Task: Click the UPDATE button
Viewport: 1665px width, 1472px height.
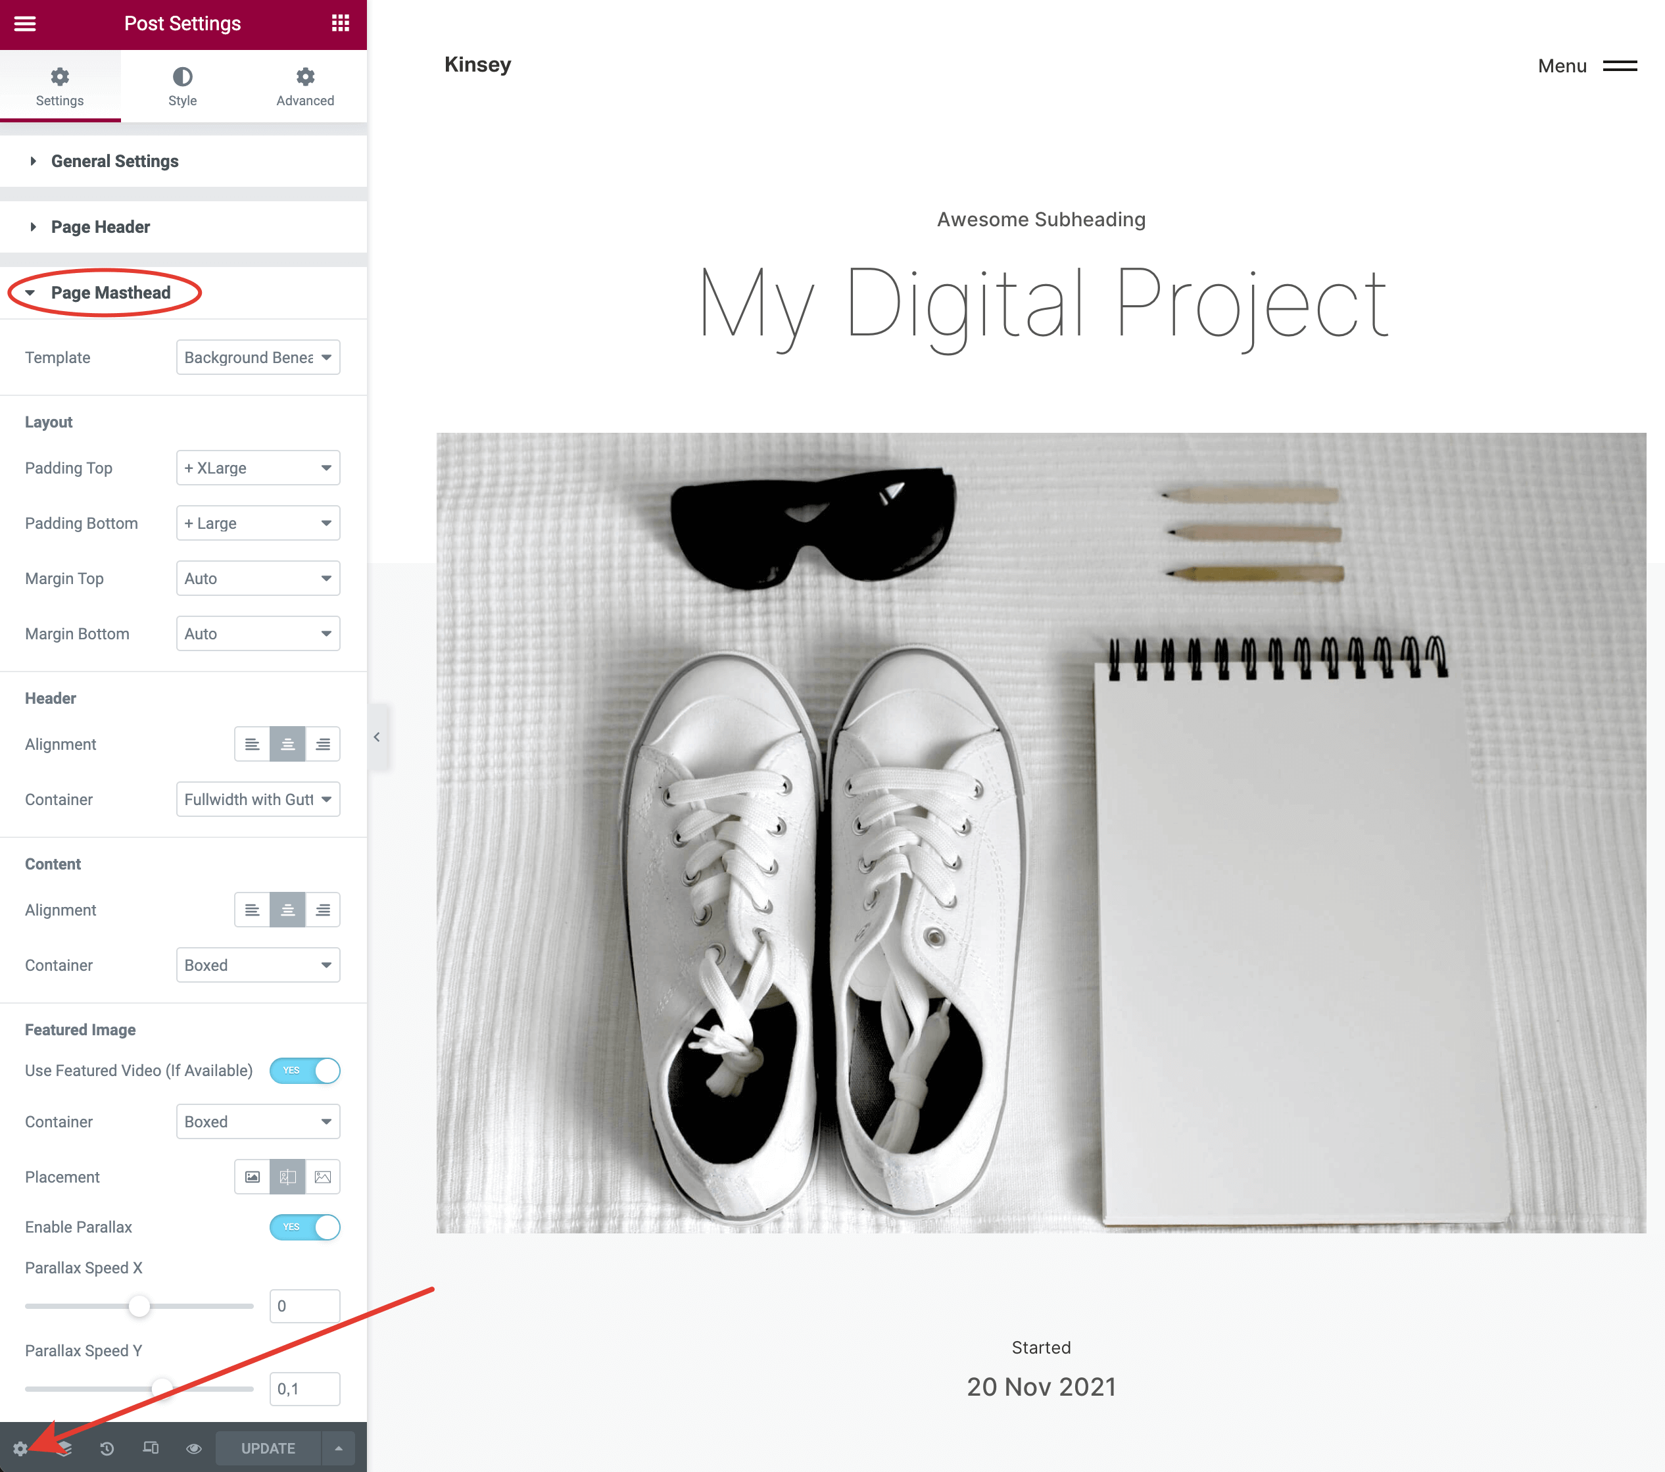Action: pyautogui.click(x=268, y=1448)
